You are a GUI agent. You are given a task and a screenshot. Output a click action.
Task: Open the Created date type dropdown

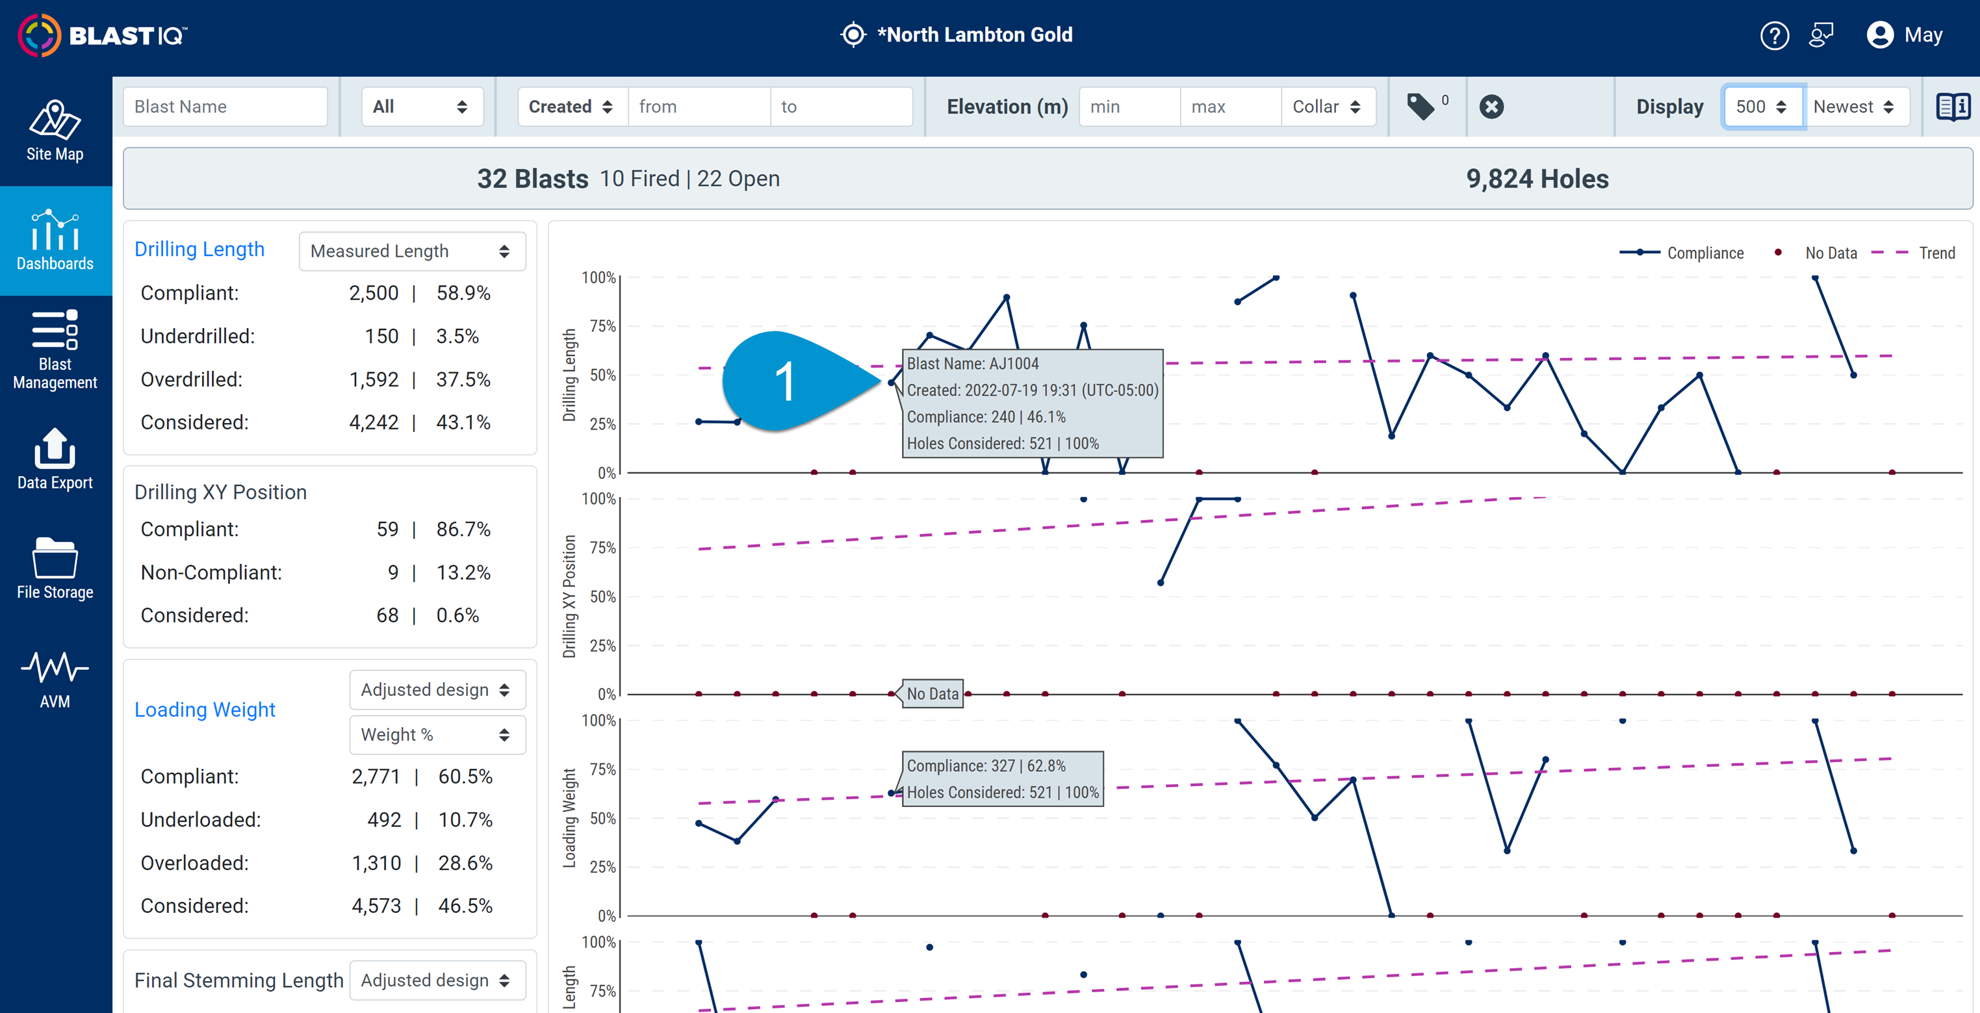point(572,107)
